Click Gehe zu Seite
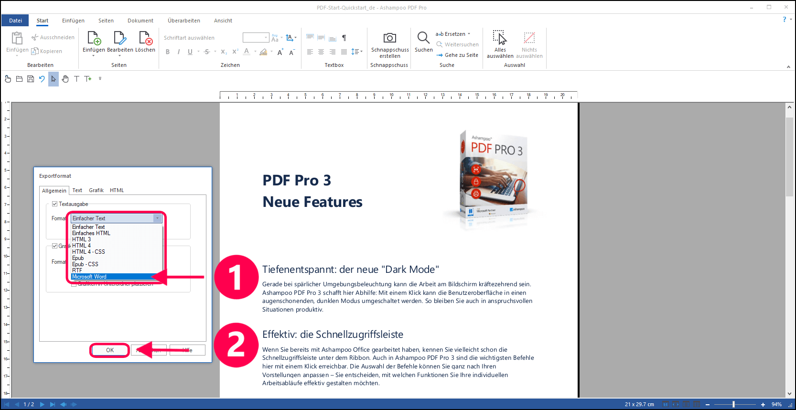The width and height of the screenshot is (796, 410). pos(457,55)
